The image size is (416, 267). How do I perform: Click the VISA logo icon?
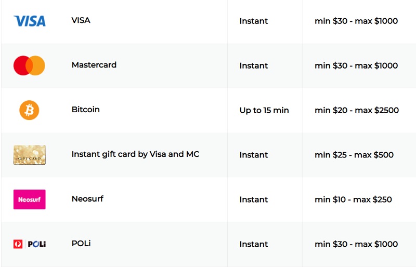30,21
